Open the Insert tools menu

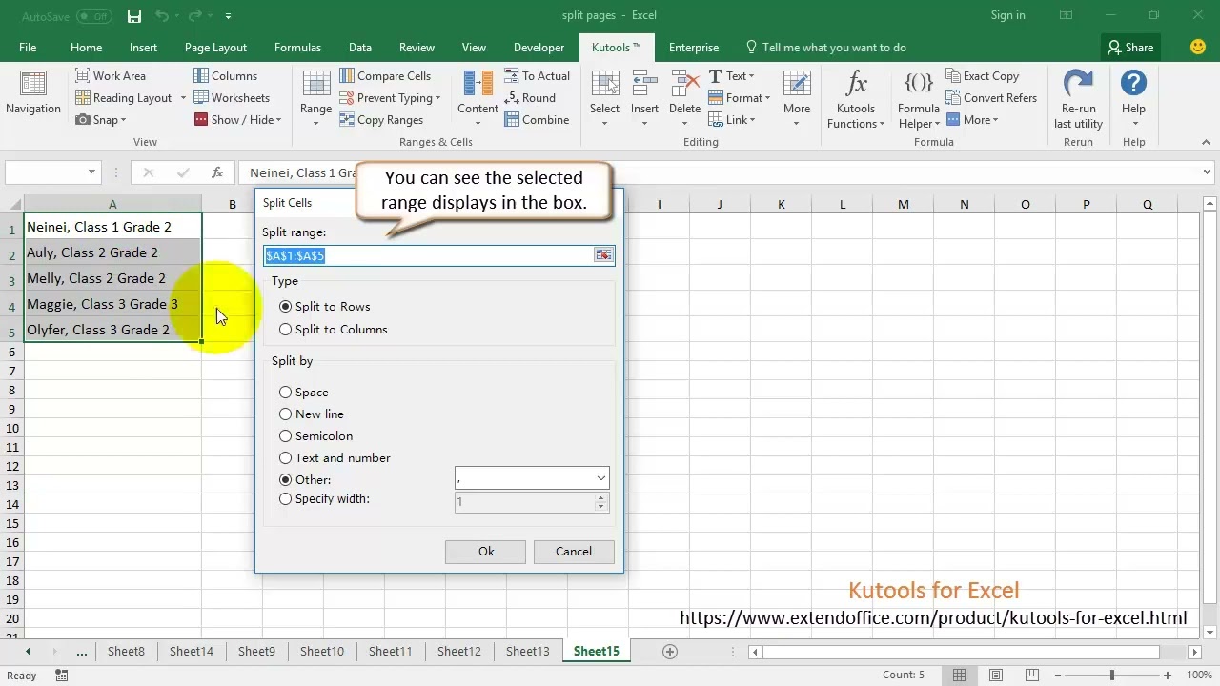pos(644,97)
